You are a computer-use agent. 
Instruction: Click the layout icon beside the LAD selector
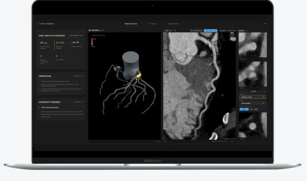coord(175,31)
